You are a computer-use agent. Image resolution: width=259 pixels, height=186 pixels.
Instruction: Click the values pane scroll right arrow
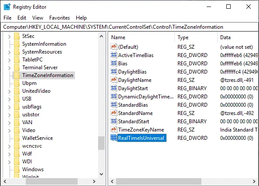pyautogui.click(x=254, y=181)
